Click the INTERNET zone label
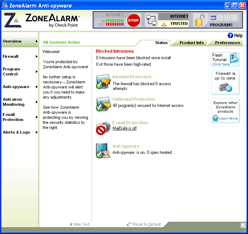Viewport: 248px width, 234px height. (179, 16)
